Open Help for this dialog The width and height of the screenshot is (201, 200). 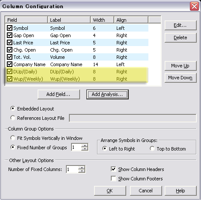(x=180, y=191)
